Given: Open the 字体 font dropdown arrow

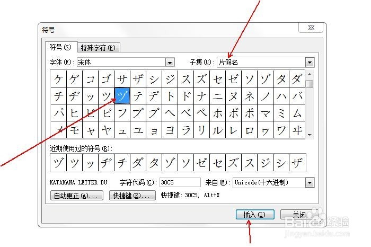Looking at the screenshot, I should coord(170,63).
